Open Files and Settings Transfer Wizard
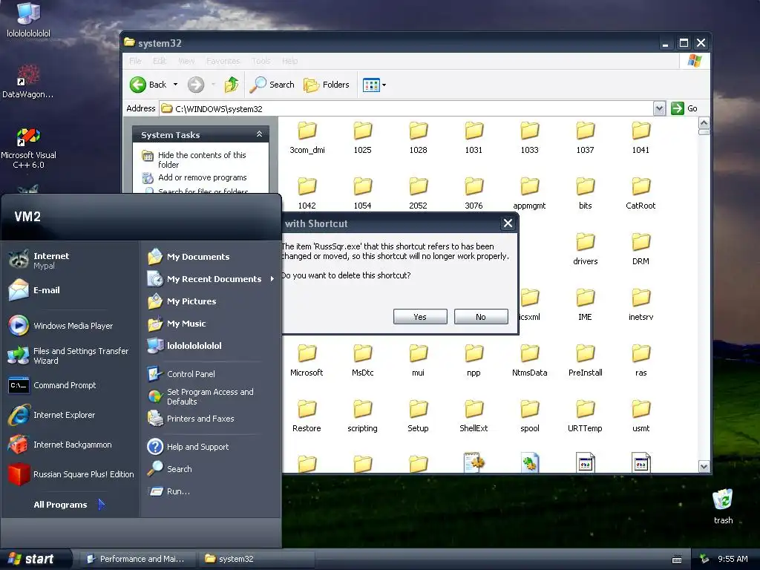The width and height of the screenshot is (760, 570). [x=71, y=356]
